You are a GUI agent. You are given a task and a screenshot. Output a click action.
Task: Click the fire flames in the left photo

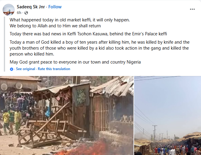click(x=86, y=148)
